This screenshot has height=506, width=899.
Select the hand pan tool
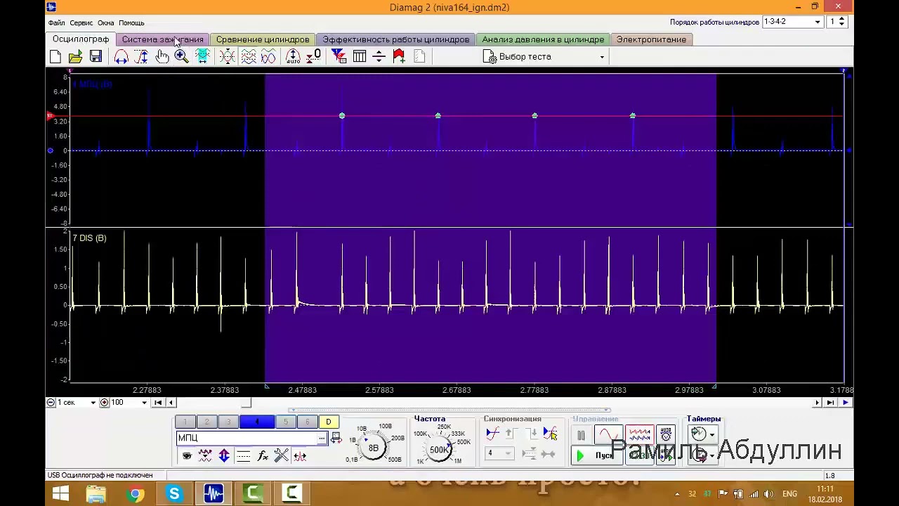162,57
